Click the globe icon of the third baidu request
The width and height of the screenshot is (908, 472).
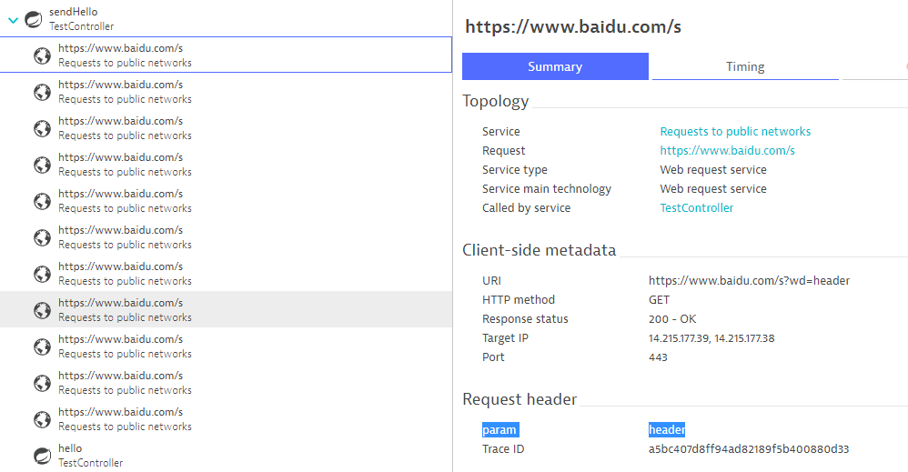pyautogui.click(x=42, y=128)
